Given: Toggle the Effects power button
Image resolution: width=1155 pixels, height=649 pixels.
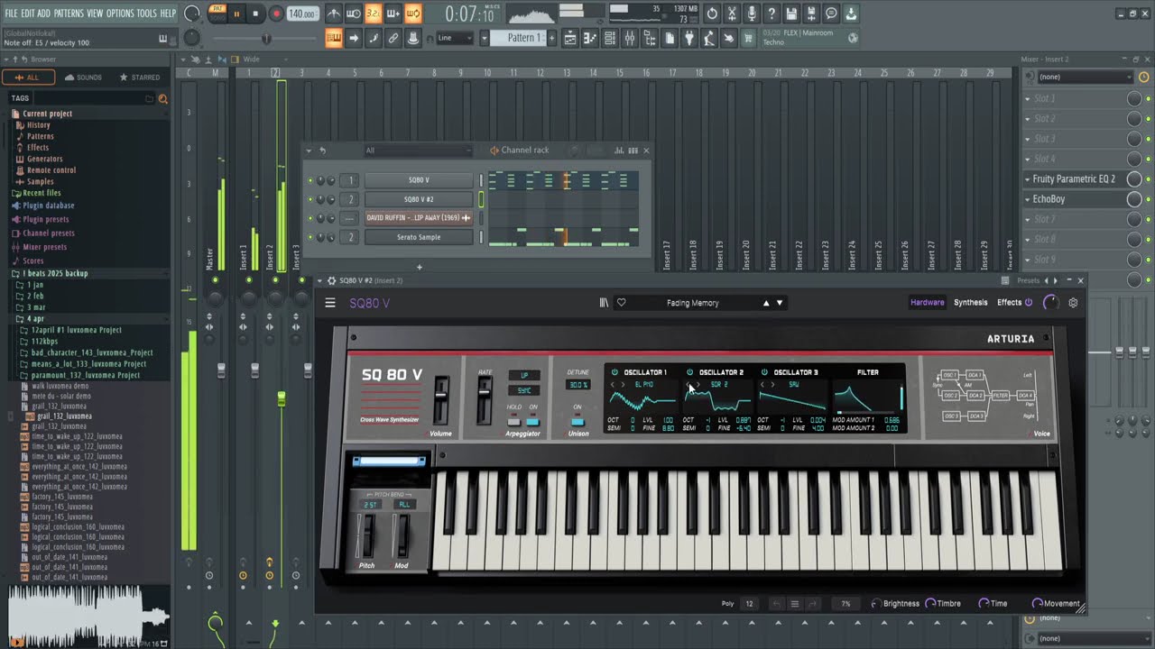Looking at the screenshot, I should 1028,303.
